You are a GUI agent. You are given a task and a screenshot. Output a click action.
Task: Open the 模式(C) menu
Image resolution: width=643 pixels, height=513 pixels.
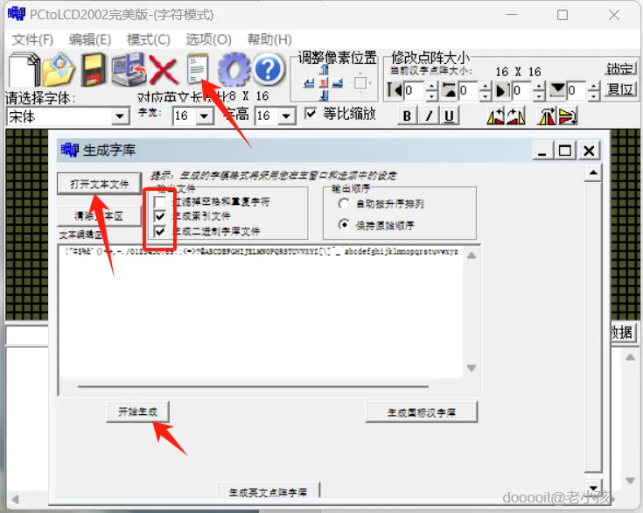tap(149, 39)
